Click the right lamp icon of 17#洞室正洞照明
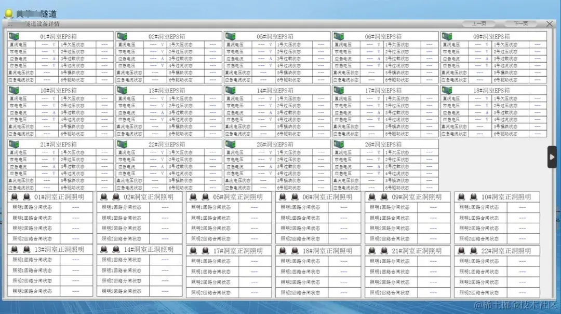The image size is (561, 314). (205, 250)
